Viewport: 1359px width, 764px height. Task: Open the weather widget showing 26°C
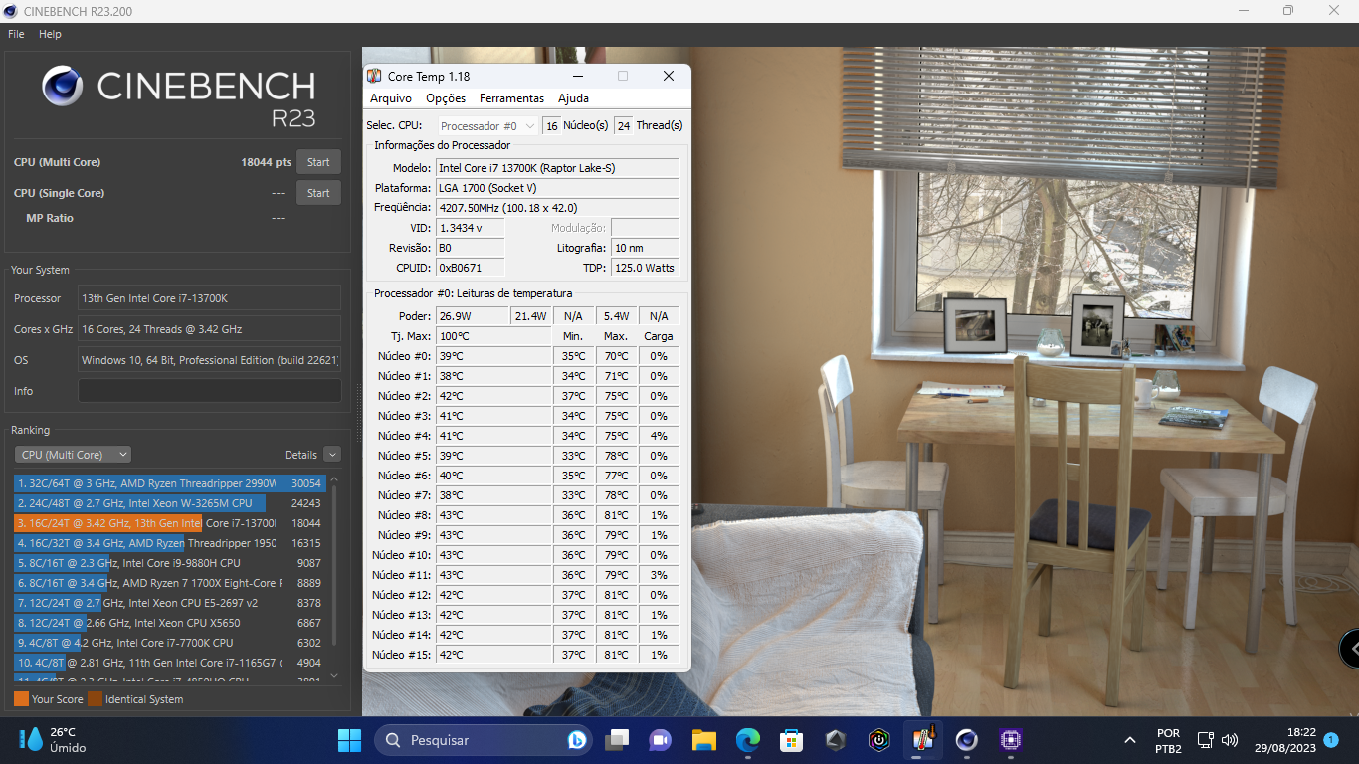[x=55, y=740]
